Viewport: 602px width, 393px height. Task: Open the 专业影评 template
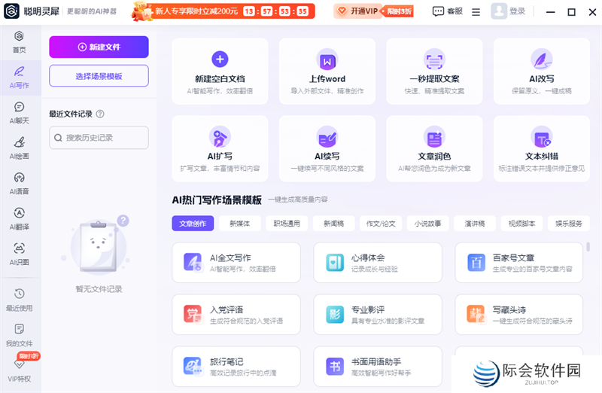pyautogui.click(x=378, y=314)
